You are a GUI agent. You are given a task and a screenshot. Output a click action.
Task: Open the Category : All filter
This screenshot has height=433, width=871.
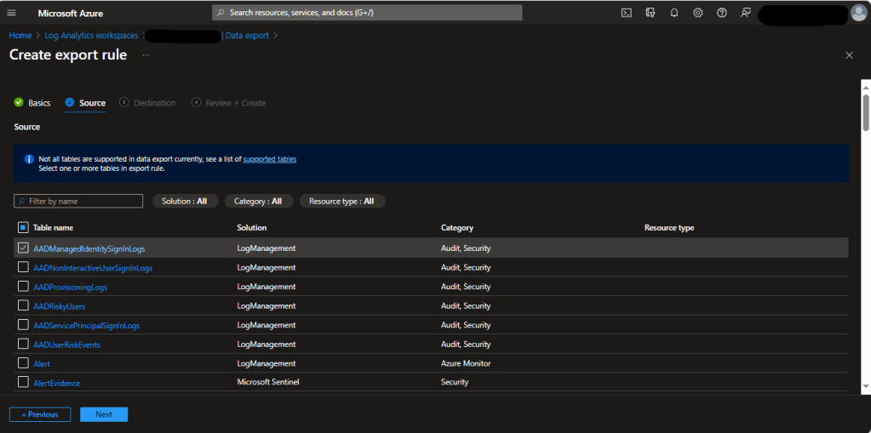[258, 202]
